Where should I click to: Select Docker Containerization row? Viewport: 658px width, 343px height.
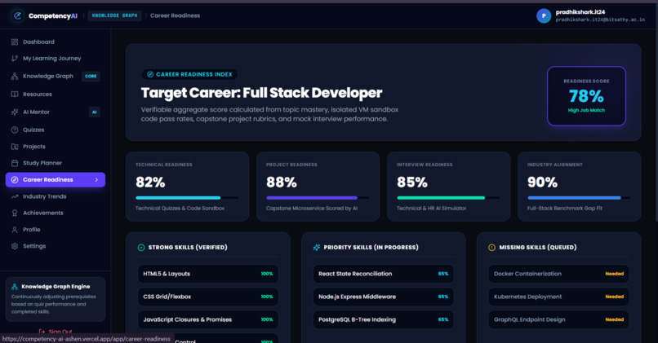[x=559, y=274]
